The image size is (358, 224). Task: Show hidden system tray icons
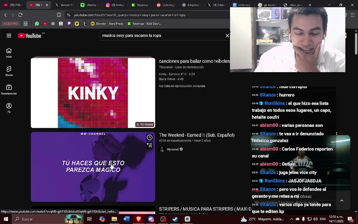pos(291,219)
